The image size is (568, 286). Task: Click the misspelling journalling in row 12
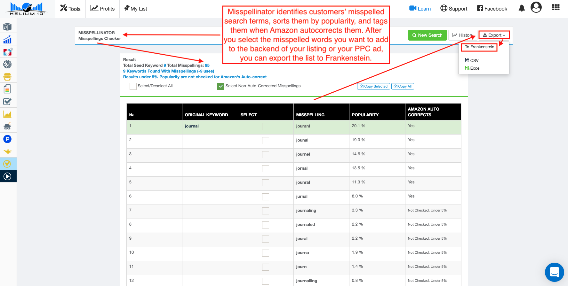tap(307, 281)
